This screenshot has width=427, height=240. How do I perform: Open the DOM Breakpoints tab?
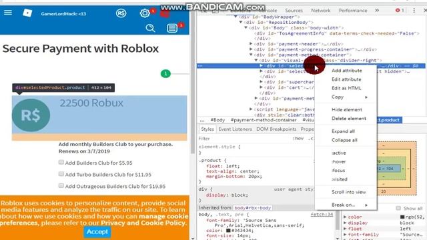[276, 129]
